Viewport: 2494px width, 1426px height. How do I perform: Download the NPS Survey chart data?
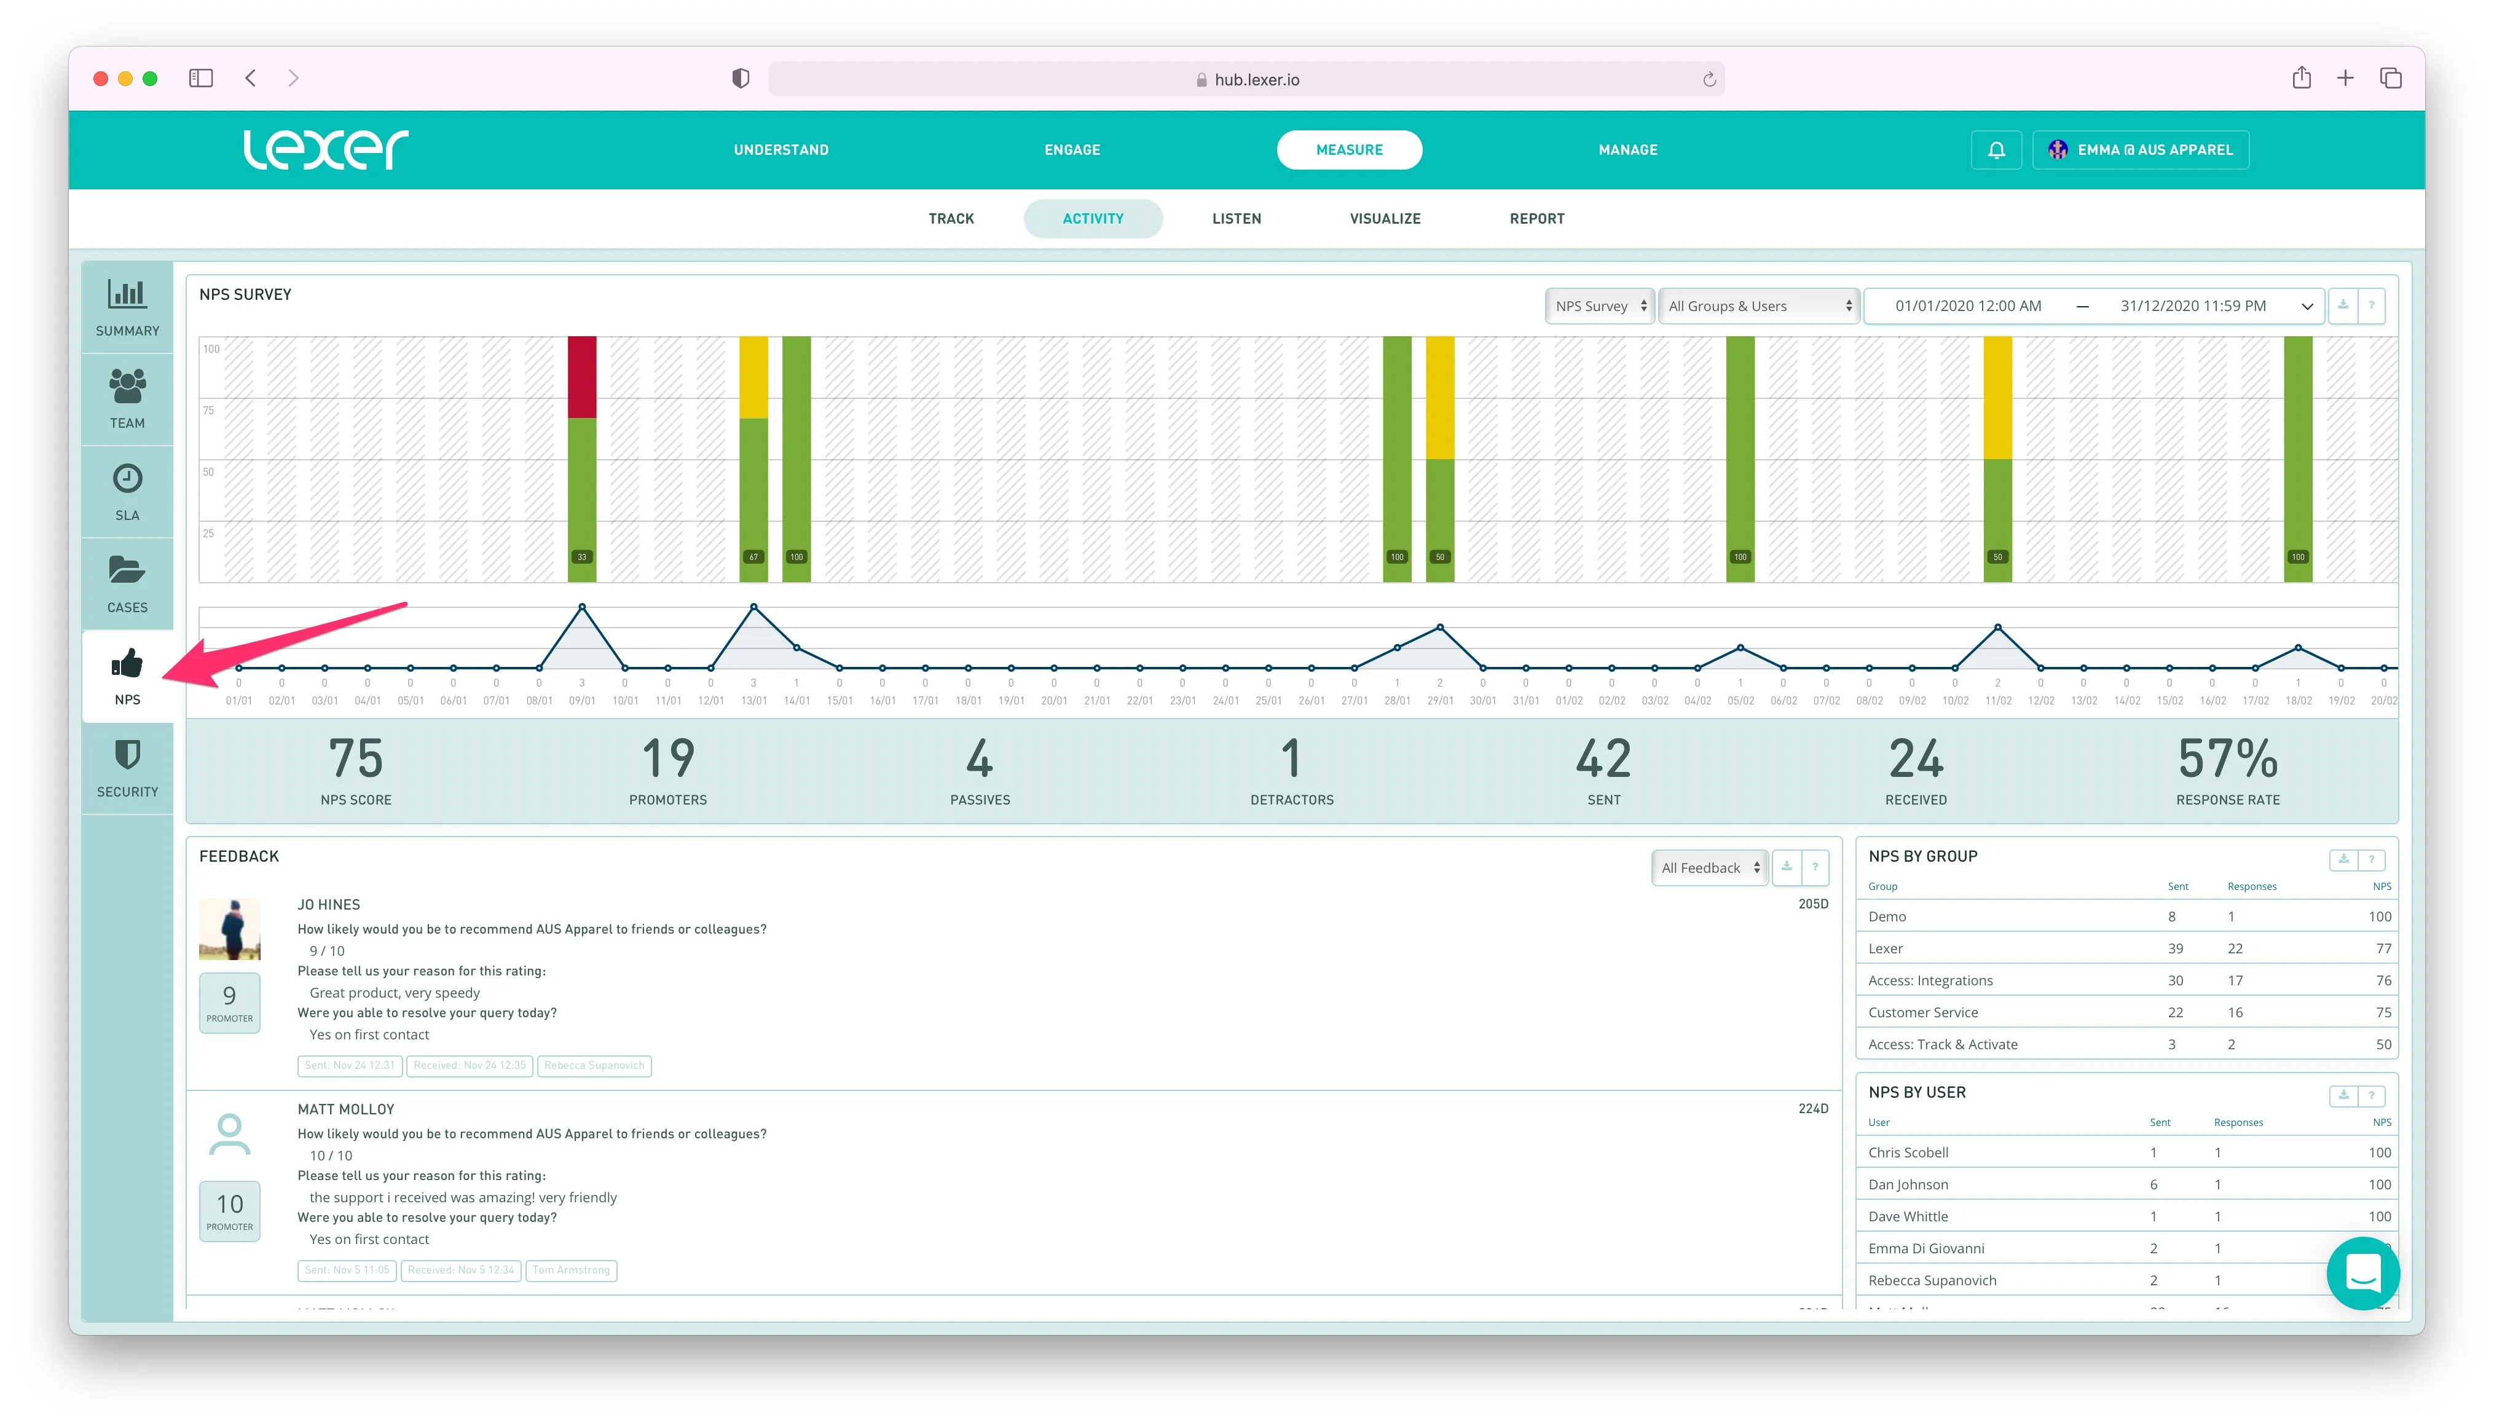point(2342,305)
